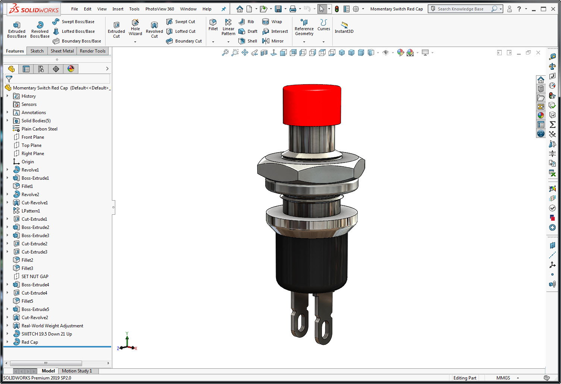561x384 pixels.
Task: Toggle Instant3D mode
Action: pos(344,27)
